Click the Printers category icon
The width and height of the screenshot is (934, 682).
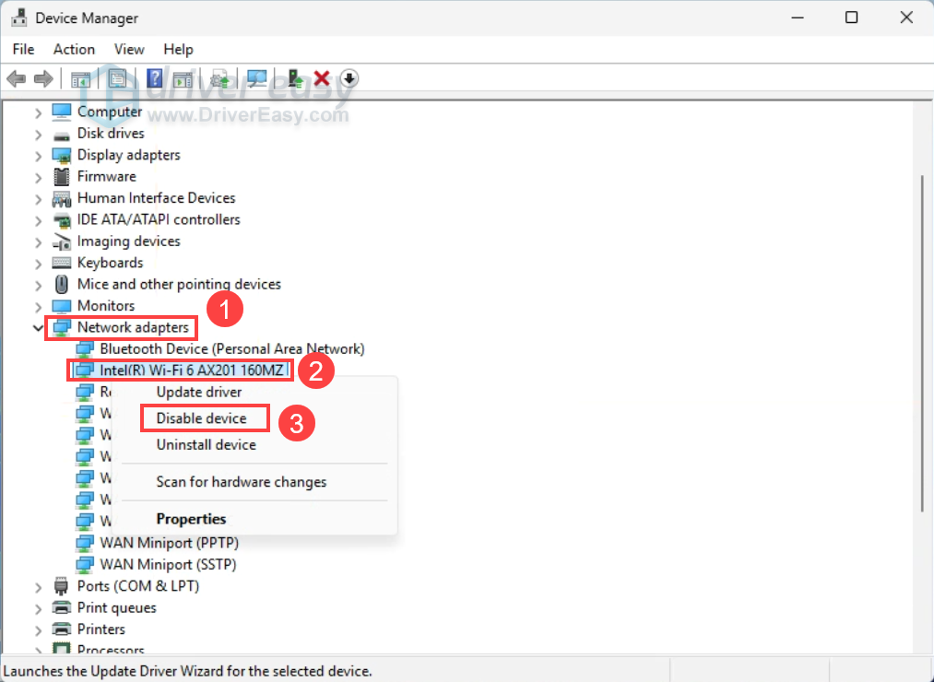click(62, 629)
